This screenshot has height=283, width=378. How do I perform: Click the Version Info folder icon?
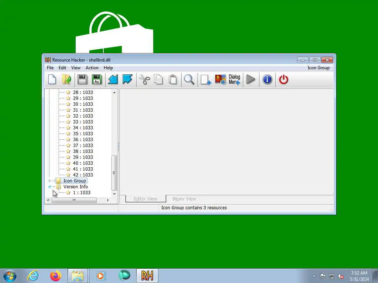(x=58, y=187)
